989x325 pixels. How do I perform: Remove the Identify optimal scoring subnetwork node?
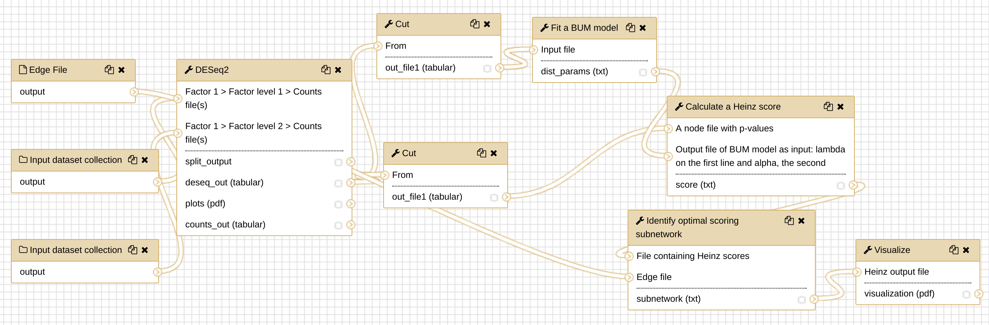click(x=801, y=221)
